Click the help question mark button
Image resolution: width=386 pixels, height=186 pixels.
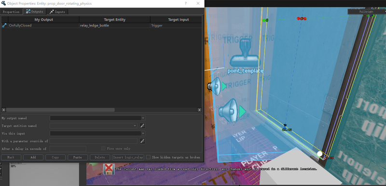(x=186, y=3)
